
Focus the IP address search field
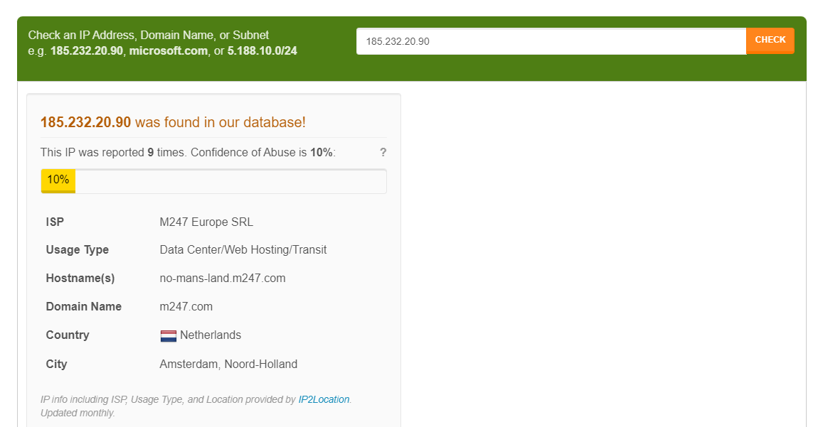pyautogui.click(x=551, y=41)
